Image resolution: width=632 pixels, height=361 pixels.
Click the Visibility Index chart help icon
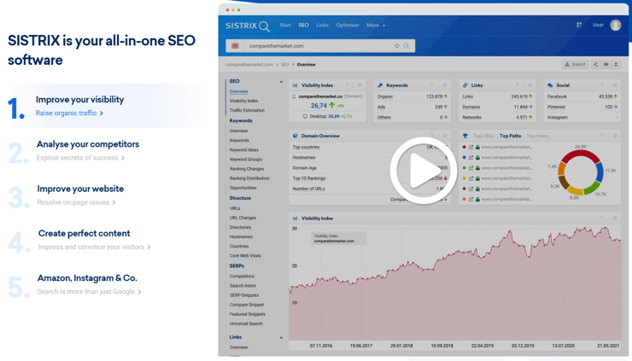pos(602,218)
